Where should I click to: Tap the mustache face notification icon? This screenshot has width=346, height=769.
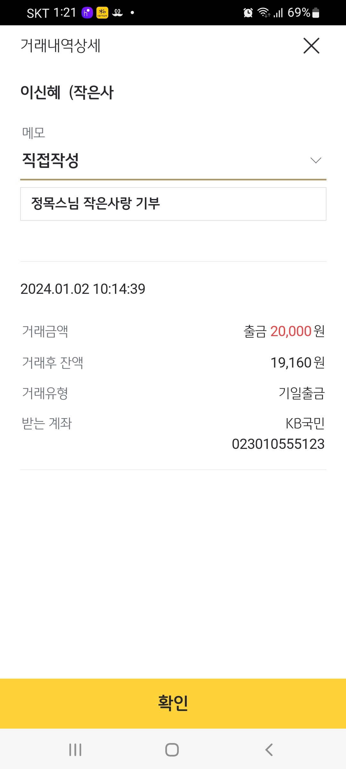tap(118, 13)
